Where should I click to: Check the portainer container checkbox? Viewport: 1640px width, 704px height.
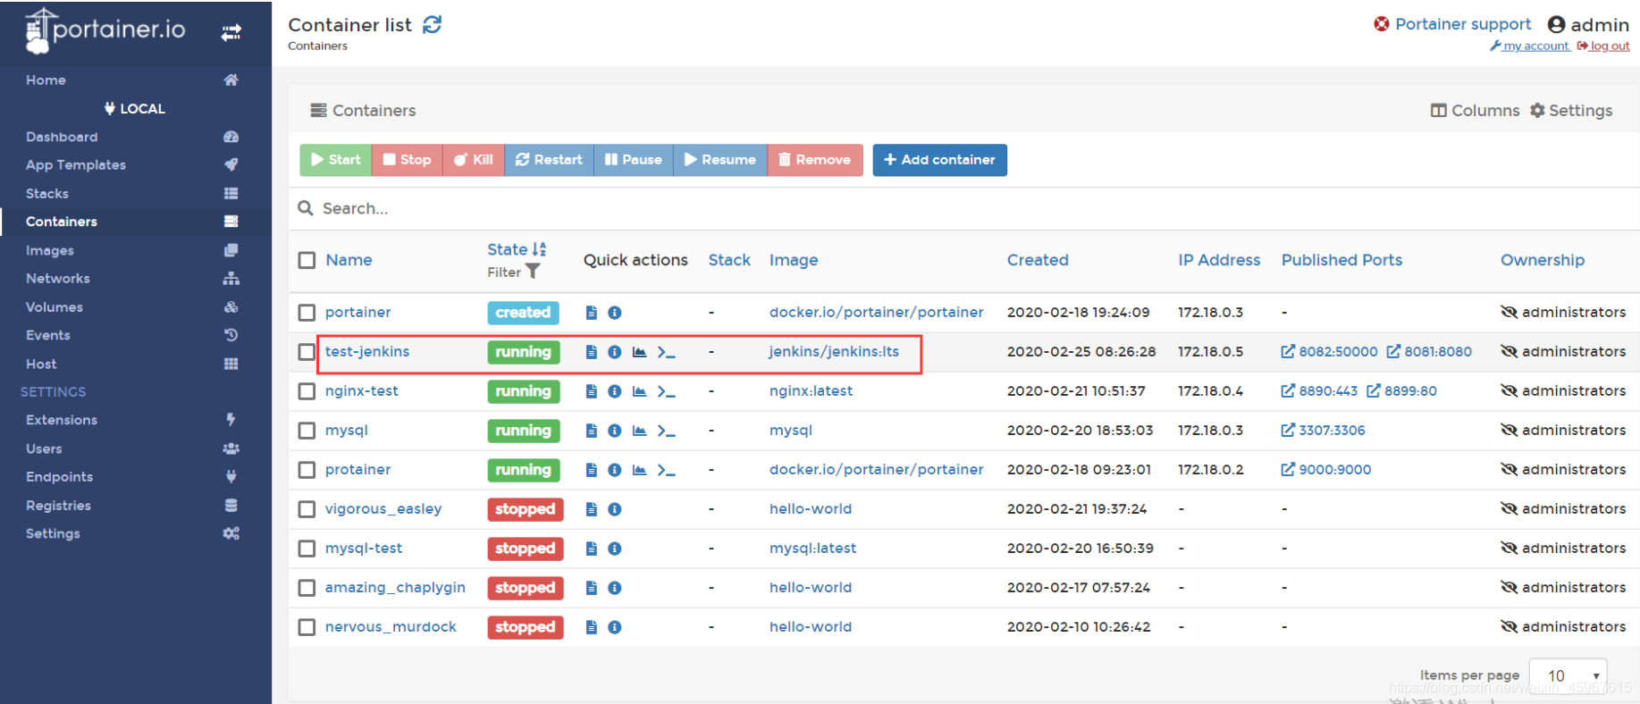click(x=307, y=313)
